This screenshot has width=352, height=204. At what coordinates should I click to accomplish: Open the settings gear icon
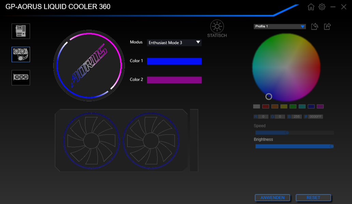pos(322,7)
